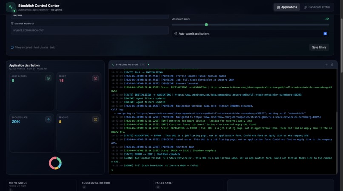The height and width of the screenshot is (191, 343).
Task: Click the Save filters button
Action: coord(319,47)
